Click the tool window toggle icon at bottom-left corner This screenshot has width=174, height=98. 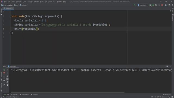pos(1,97)
